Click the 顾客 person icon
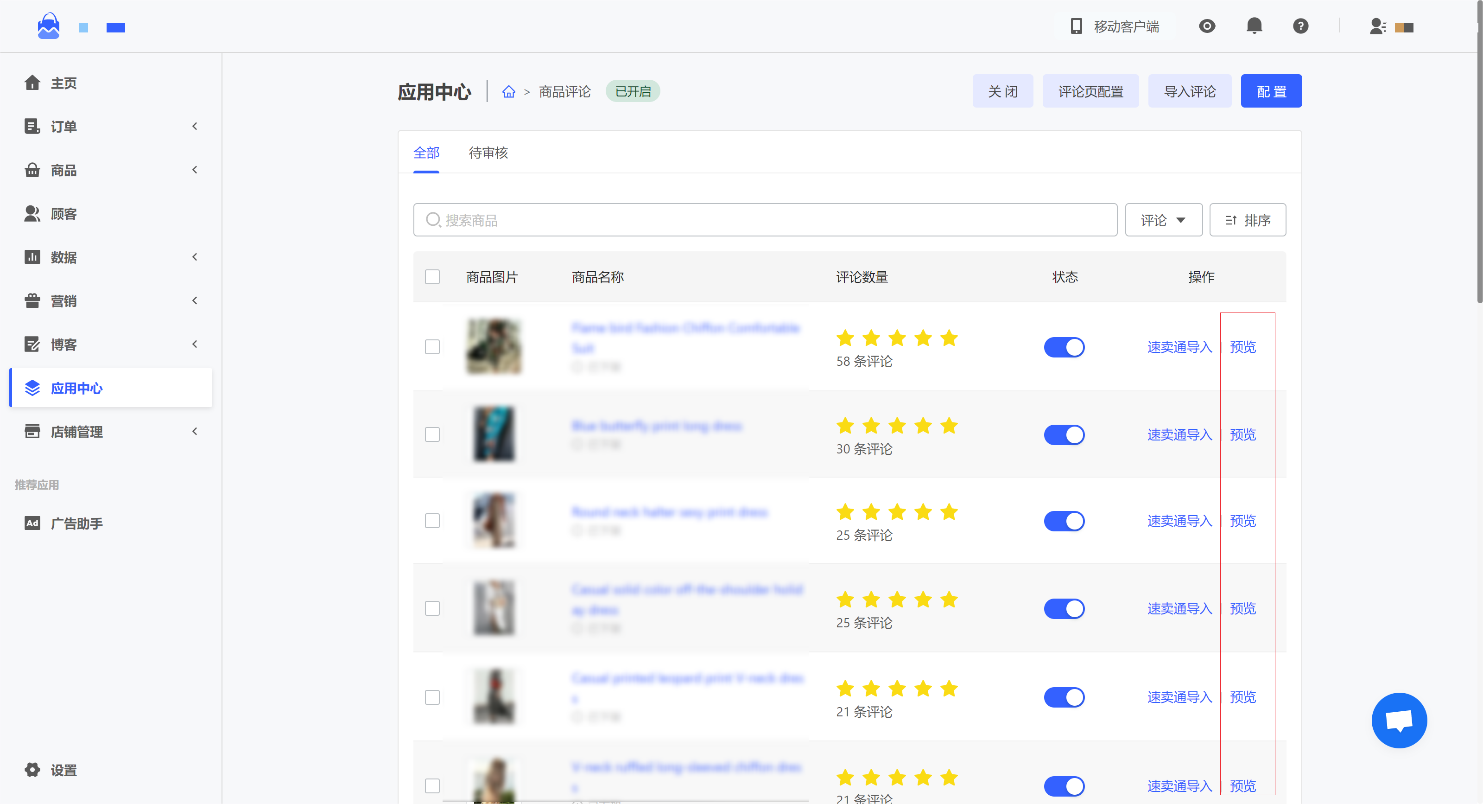 32,214
